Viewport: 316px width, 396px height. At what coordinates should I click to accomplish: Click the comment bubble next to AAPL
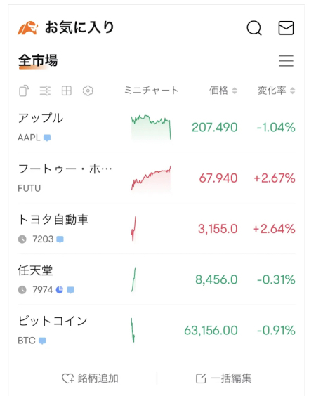click(47, 138)
